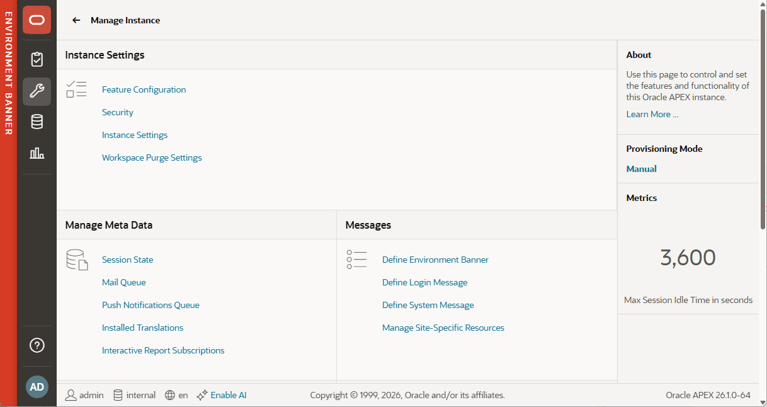
Task: Click the Oracle APEX 26.1.0-64 version text
Action: tap(708, 395)
